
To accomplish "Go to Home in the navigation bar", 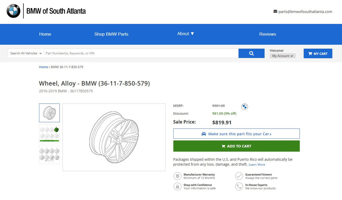I will pos(45,34).
